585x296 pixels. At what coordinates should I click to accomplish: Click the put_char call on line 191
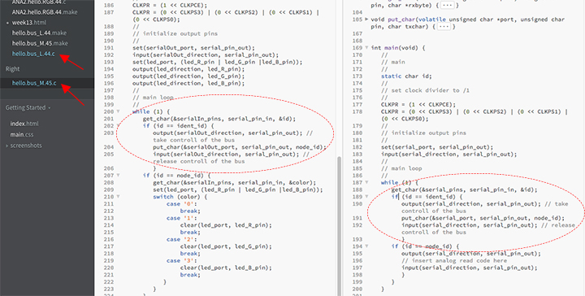point(483,218)
